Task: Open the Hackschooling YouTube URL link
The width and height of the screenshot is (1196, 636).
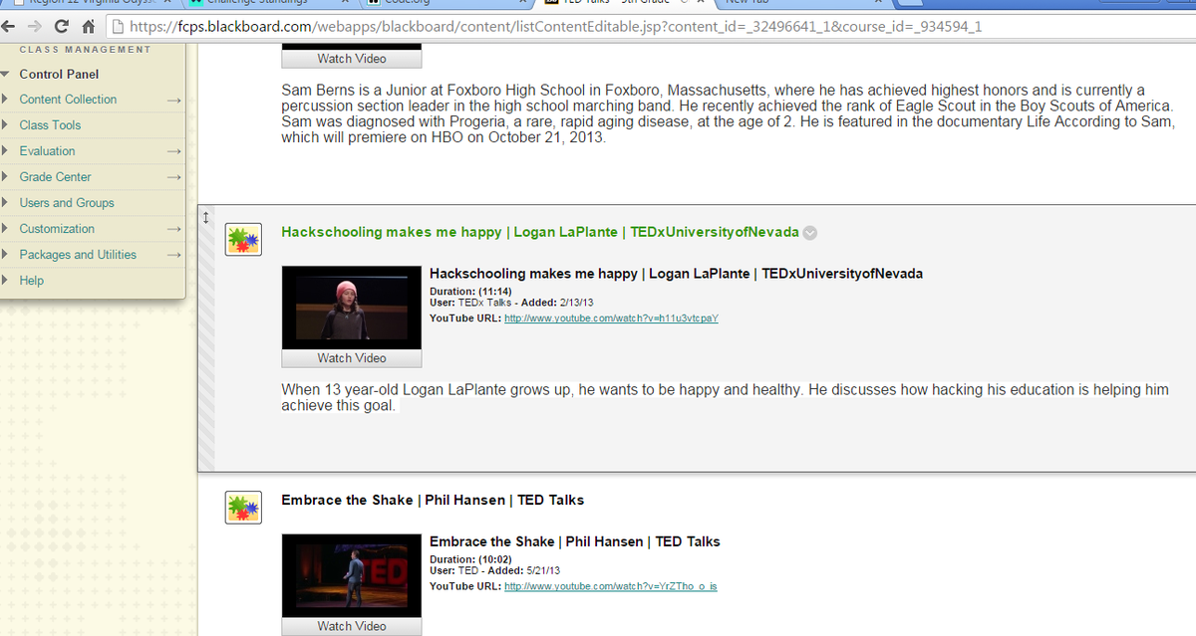Action: tap(612, 318)
